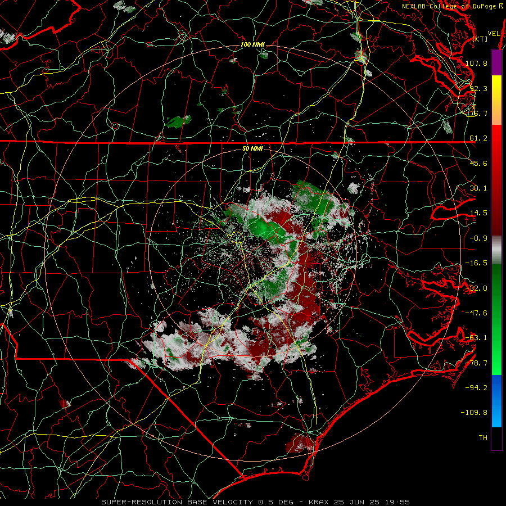Click the VEL legend title
The height and width of the screenshot is (506, 506).
pos(494,34)
